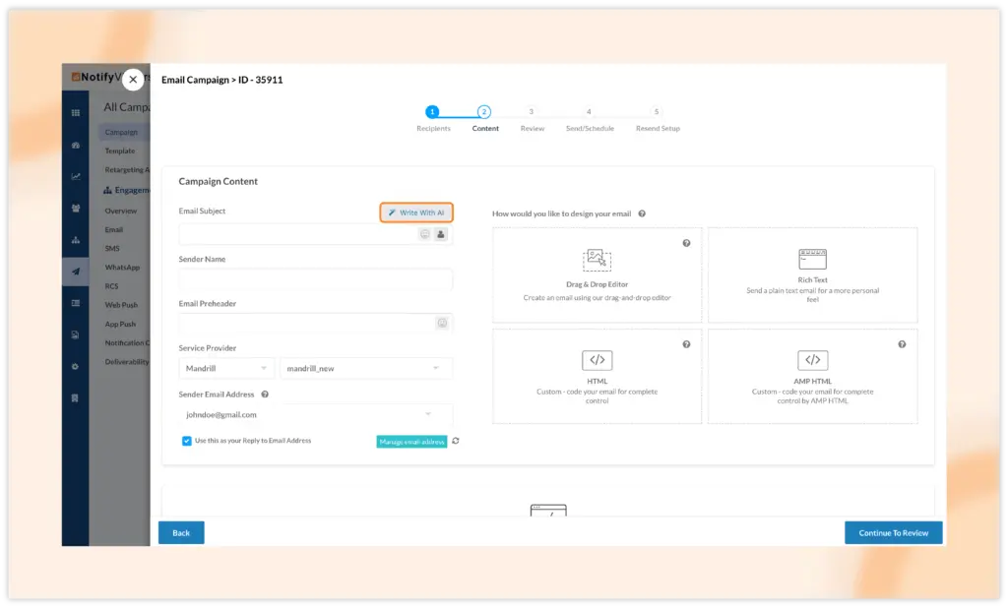This screenshot has height=608, width=1008.
Task: Go to step 1 Recipients
Action: (432, 112)
